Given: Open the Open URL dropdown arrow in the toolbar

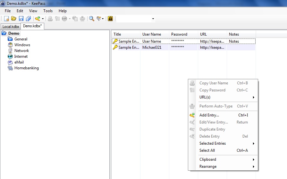Looking at the screenshot, I should (70, 19).
